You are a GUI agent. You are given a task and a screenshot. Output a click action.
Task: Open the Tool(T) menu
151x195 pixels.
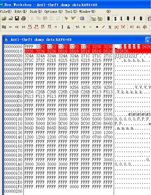(x=71, y=11)
